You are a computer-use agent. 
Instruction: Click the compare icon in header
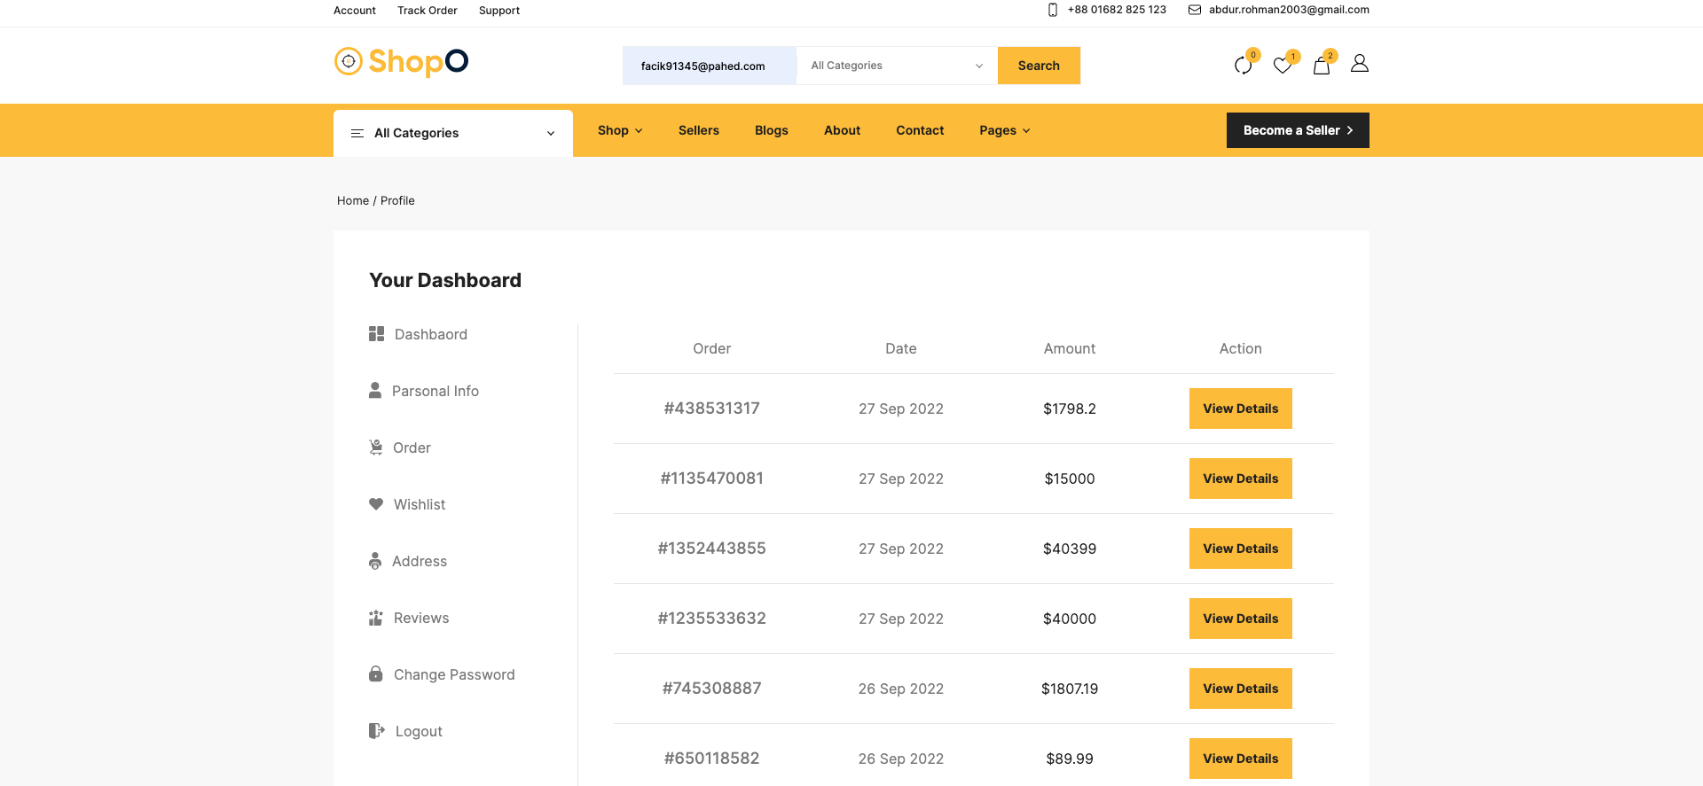tap(1243, 66)
